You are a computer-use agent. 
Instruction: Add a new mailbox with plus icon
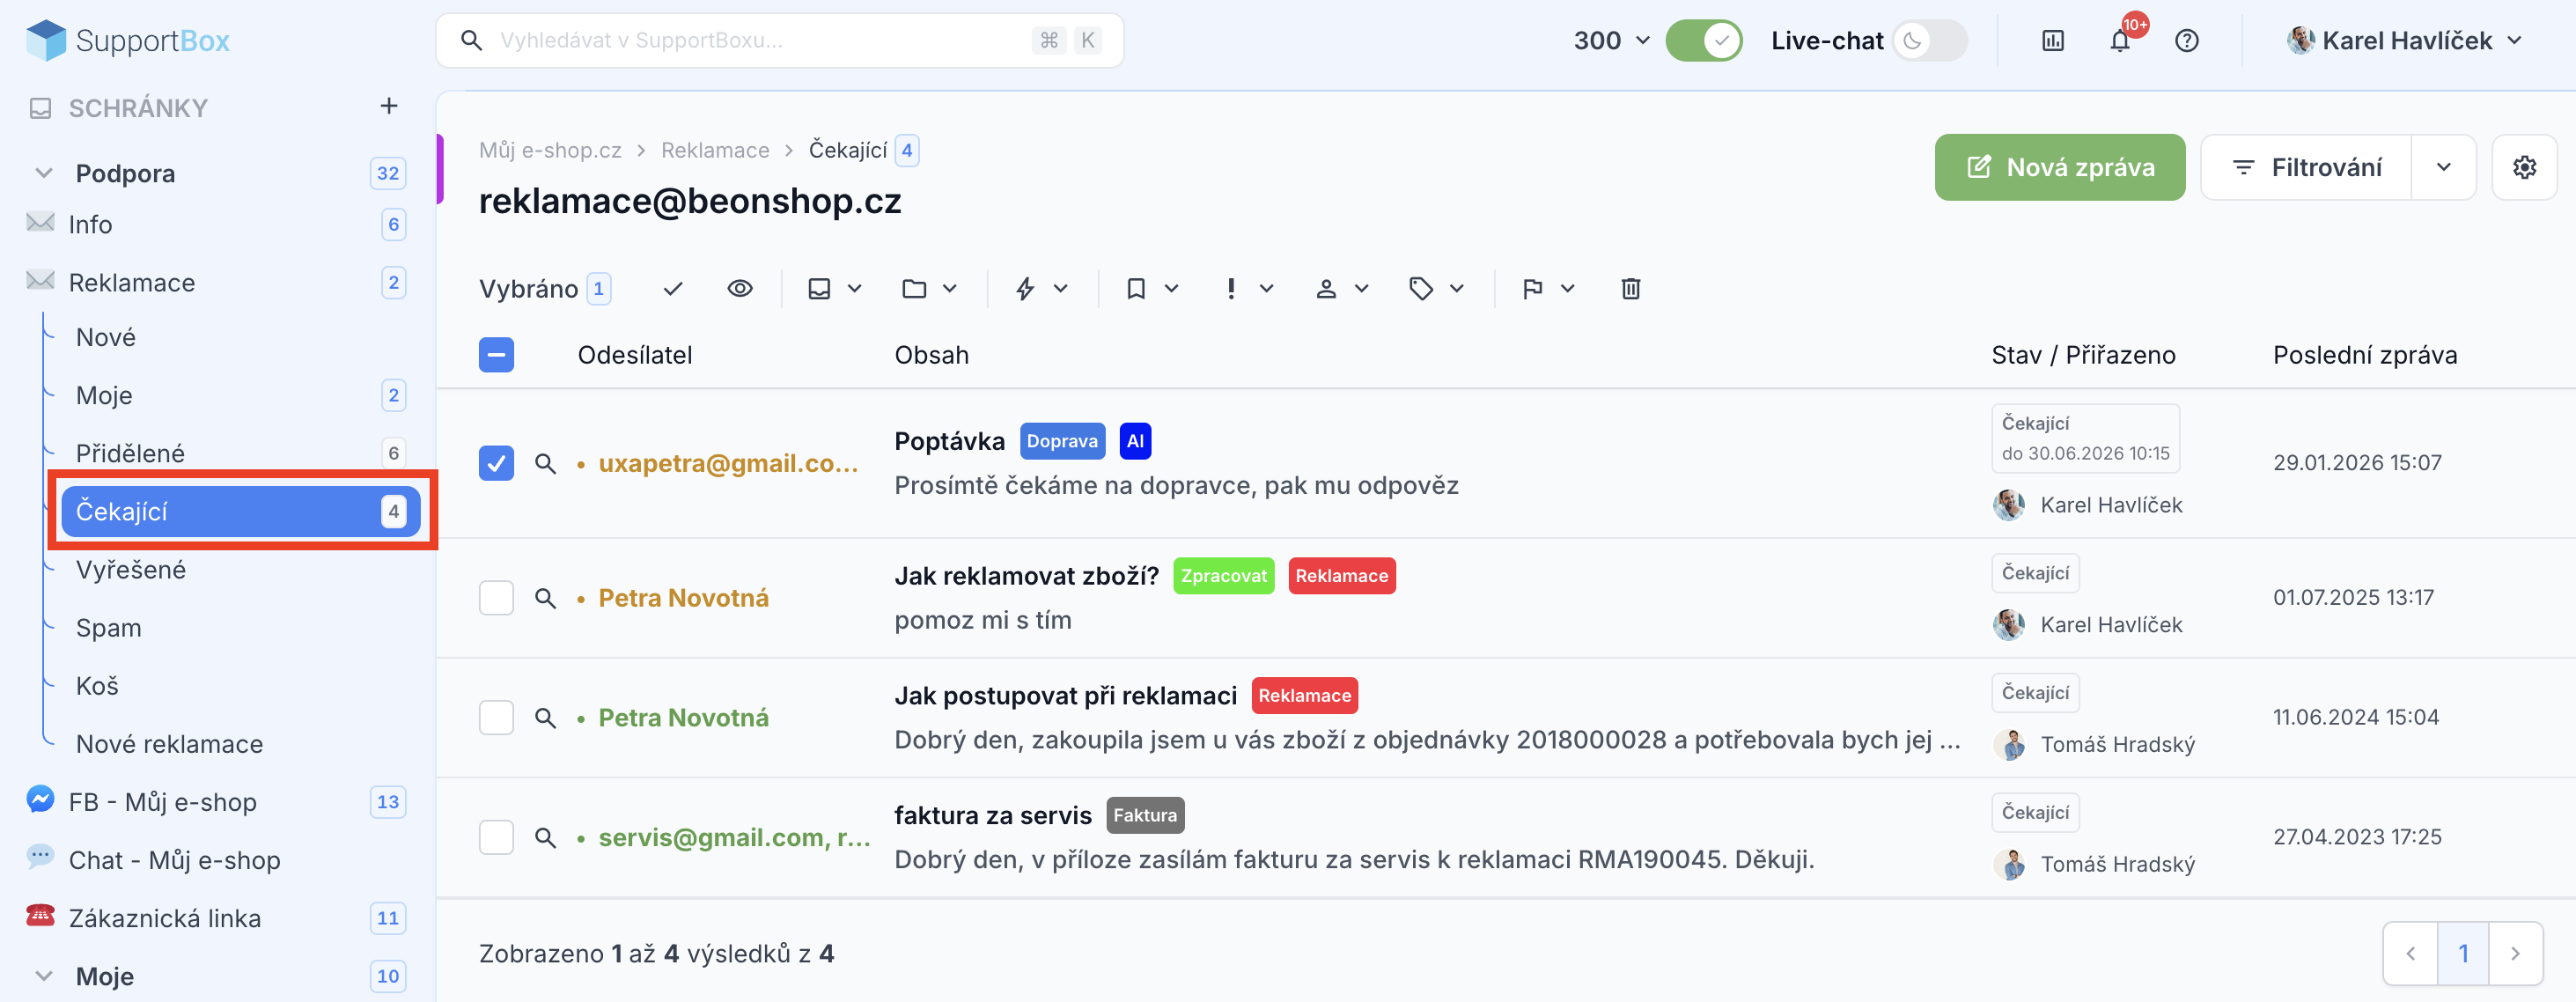(389, 106)
